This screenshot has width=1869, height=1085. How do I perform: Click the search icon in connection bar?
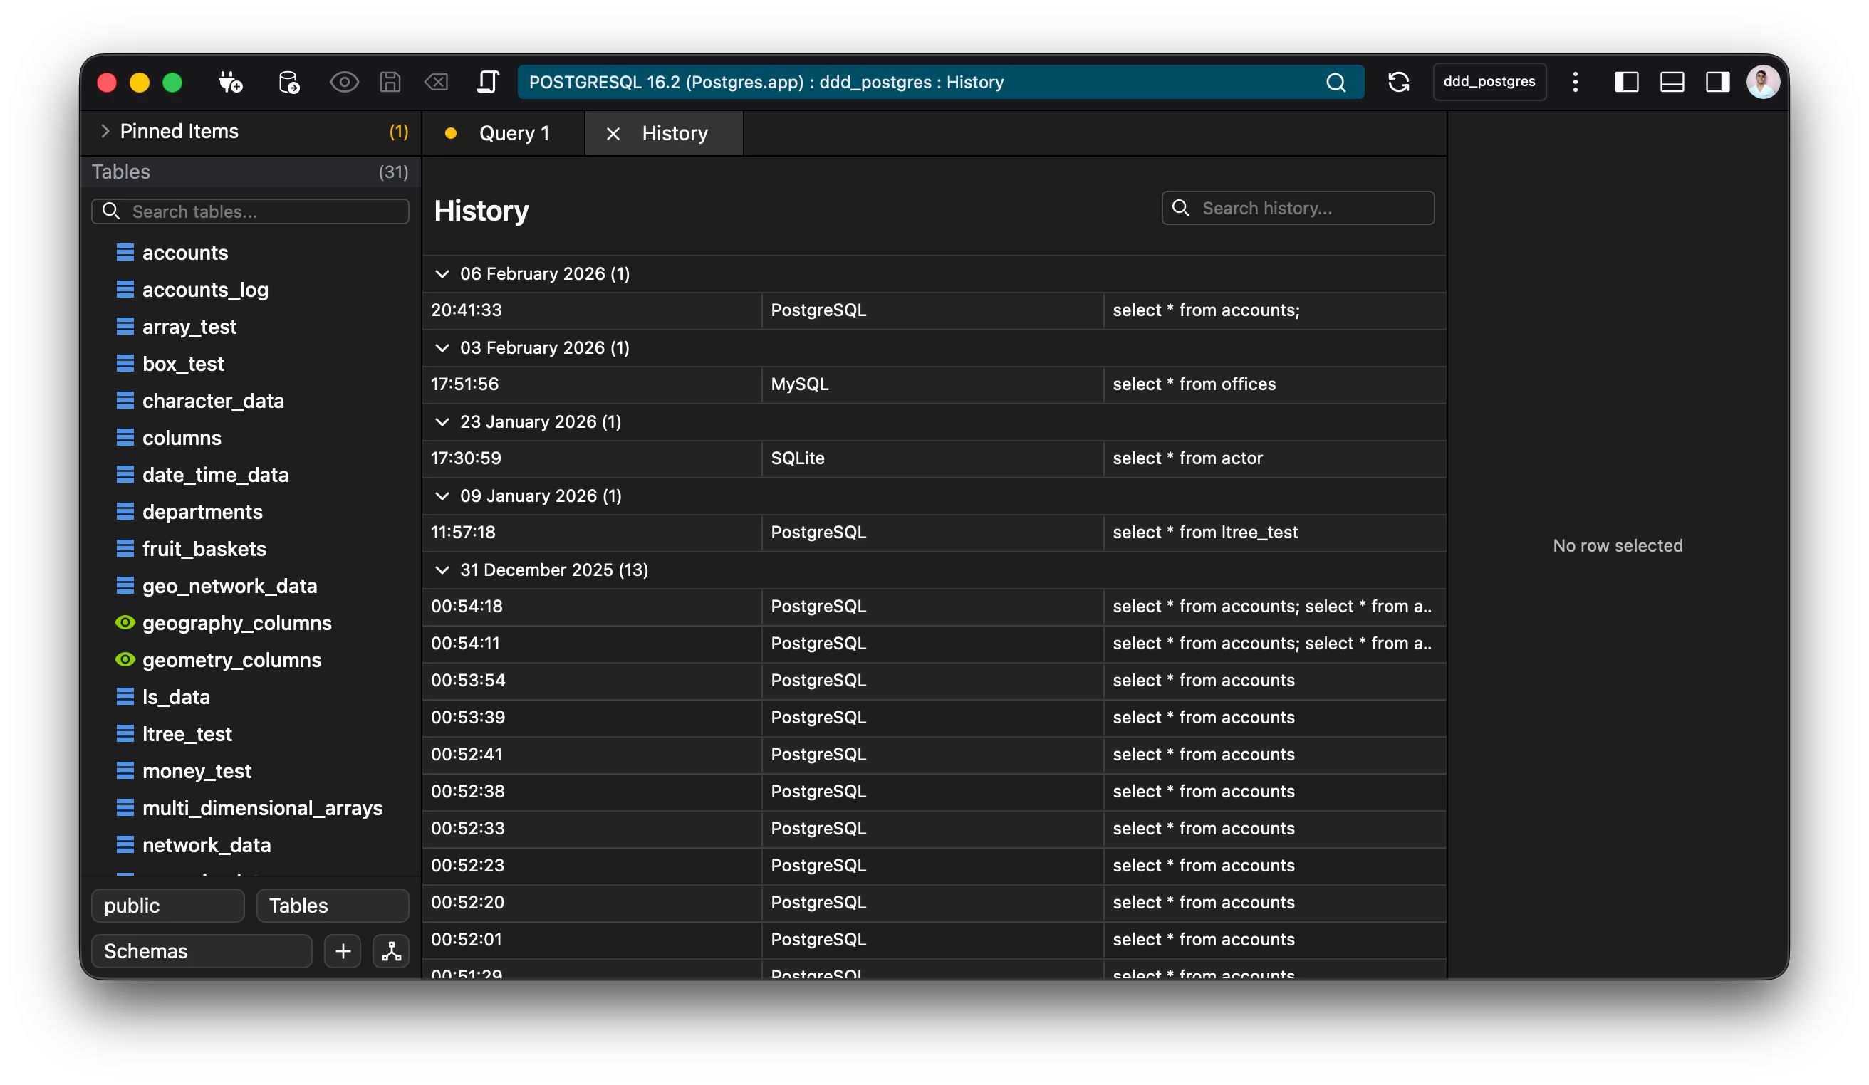(x=1336, y=83)
